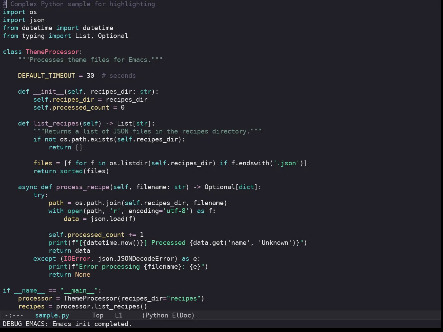Screen dimensions: 443x332
Task: Click the L1 line number indicator
Action: (x=119, y=315)
